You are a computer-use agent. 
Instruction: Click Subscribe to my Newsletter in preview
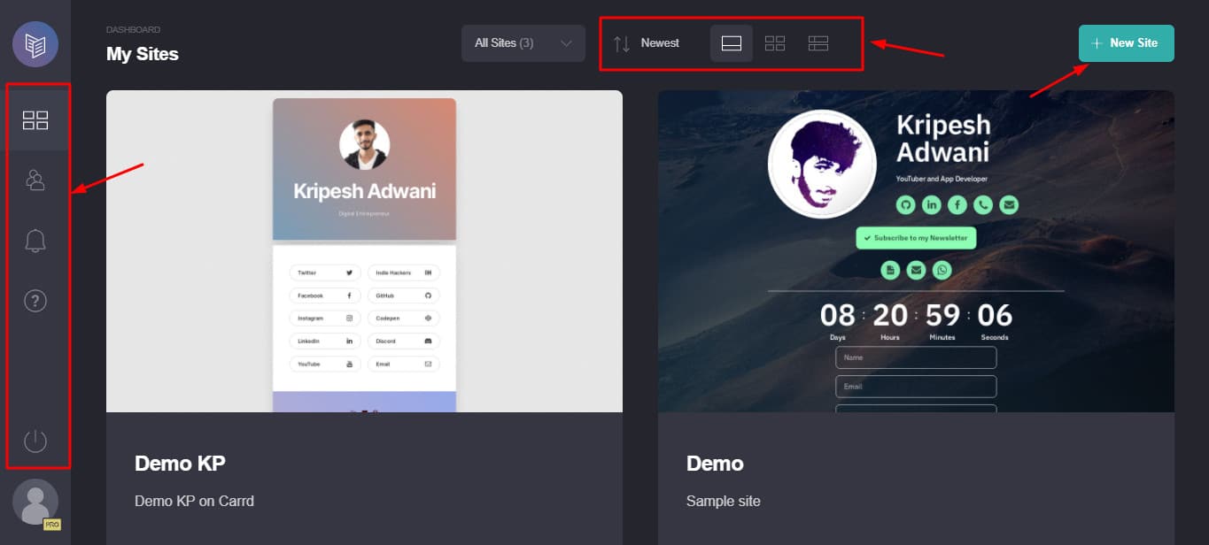(x=916, y=238)
